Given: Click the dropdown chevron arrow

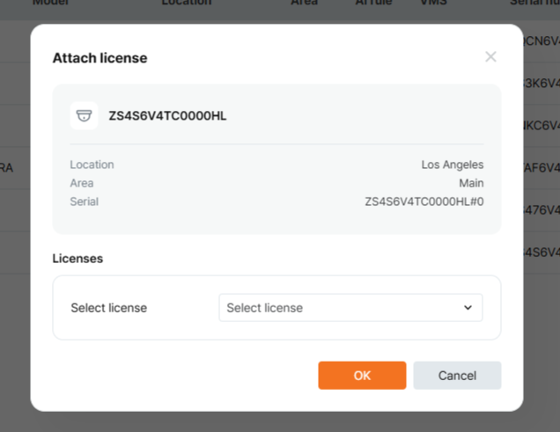Looking at the screenshot, I should [x=468, y=307].
